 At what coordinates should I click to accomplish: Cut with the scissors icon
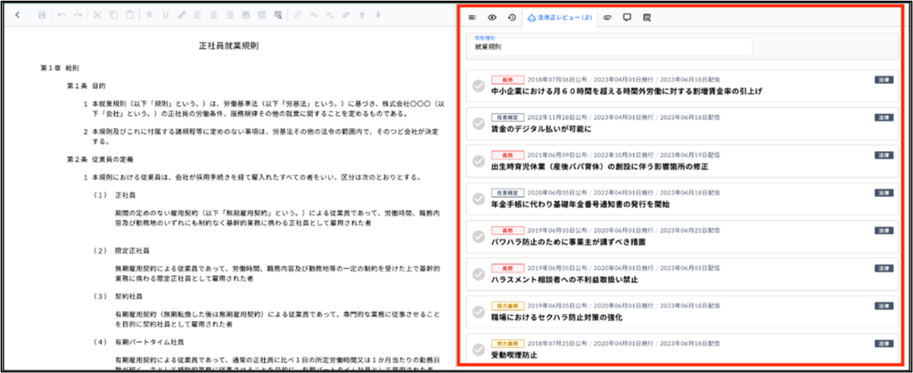pyautogui.click(x=97, y=15)
